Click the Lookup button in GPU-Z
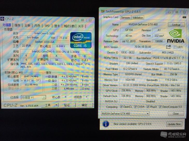Image resolution: width=189 pixels, height=141 pixels. coord(176,25)
